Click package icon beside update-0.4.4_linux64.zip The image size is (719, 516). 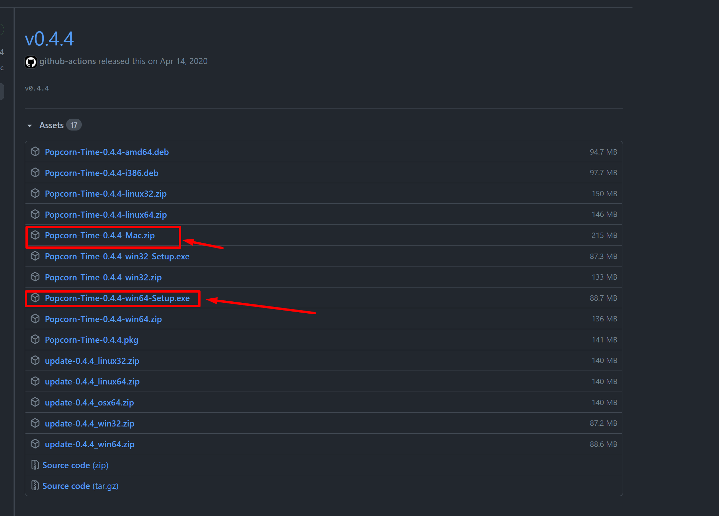(35, 381)
